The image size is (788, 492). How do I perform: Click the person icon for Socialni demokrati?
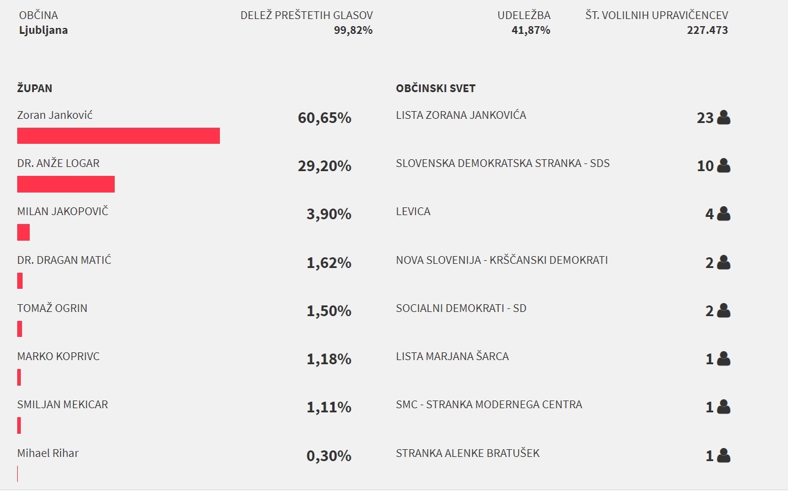point(723,311)
